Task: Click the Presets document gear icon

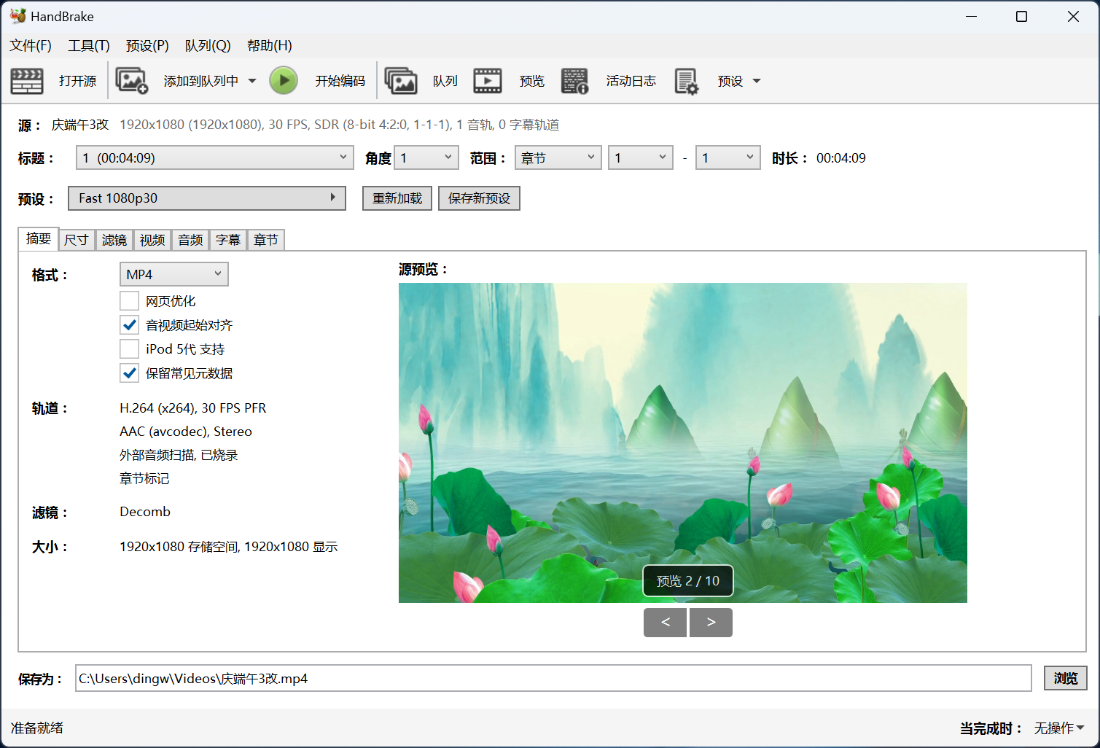Action: (686, 81)
